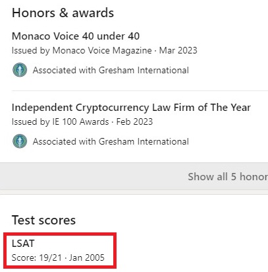Click Associated with Gresham International under Cryptocurrency award

tap(111, 141)
